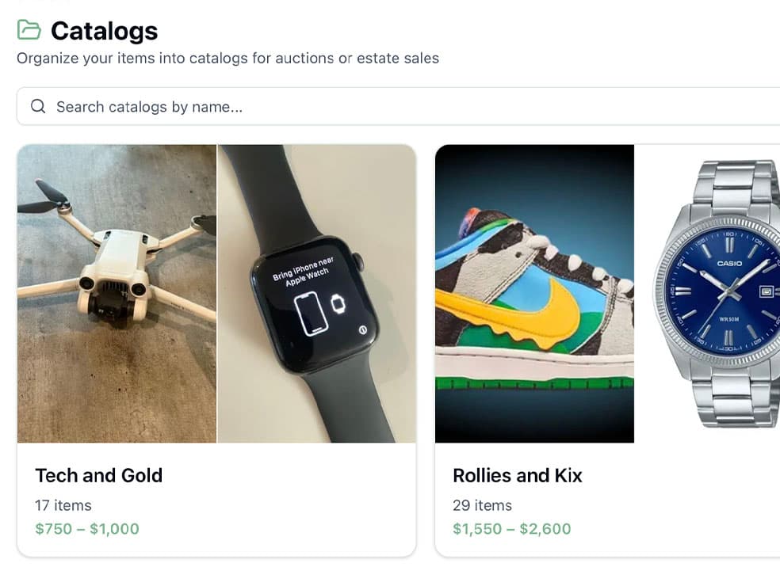Screen dimensions: 780x586
Task: Click the $750 – $1,000 price range
Action: 86,528
